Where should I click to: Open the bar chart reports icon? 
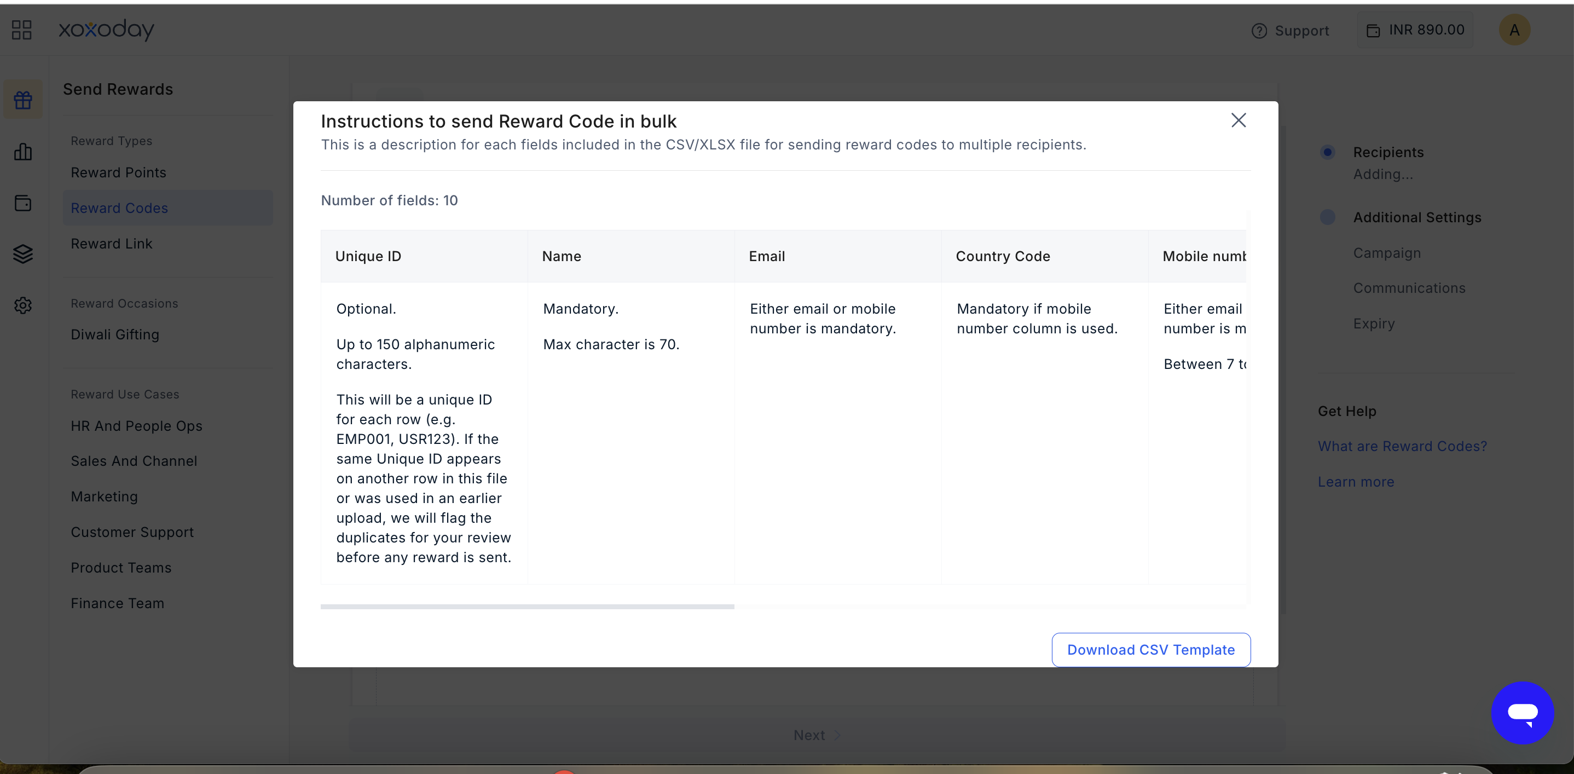click(x=23, y=152)
